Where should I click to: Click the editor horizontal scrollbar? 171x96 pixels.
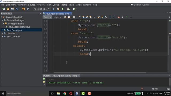point(100,73)
